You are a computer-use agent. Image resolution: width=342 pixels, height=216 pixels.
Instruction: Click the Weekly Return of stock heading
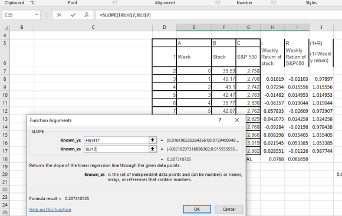pos(272,57)
